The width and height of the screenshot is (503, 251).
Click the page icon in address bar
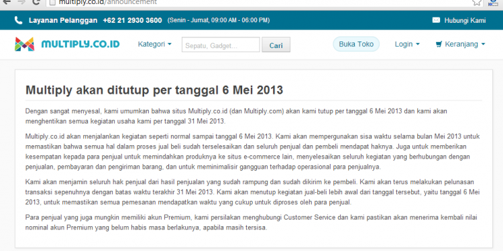point(53,2)
